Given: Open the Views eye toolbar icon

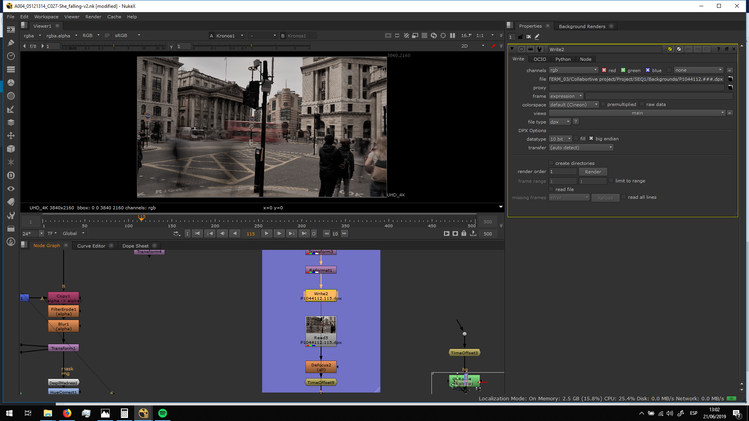Looking at the screenshot, I should (x=11, y=189).
